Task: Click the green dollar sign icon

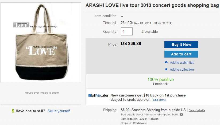Action: (13, 111)
